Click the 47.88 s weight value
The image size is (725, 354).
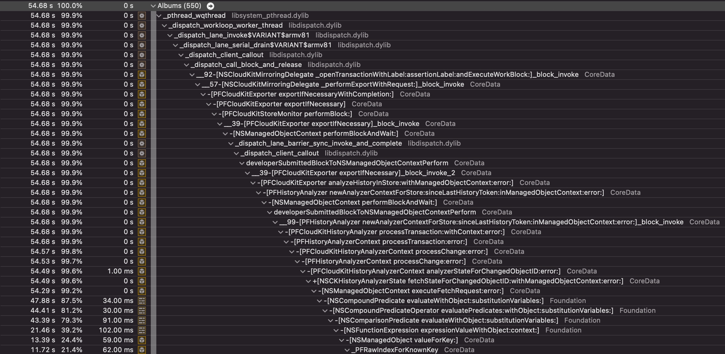tap(42, 301)
